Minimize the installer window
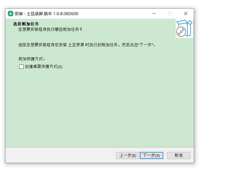This screenshot has width=232, height=172. tap(154, 14)
